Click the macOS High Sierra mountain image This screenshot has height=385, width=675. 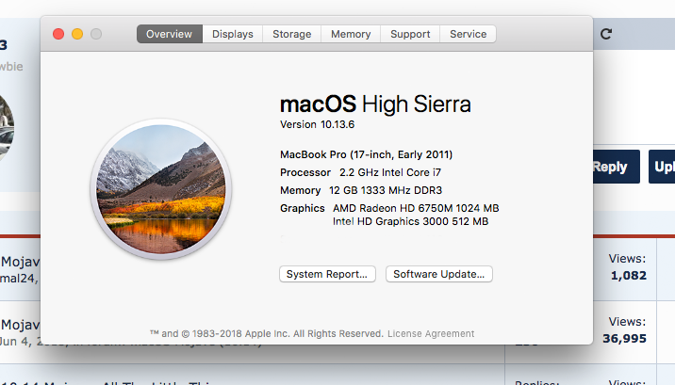coord(161,189)
